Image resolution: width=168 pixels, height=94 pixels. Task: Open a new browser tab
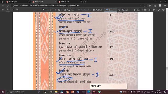[86, 2]
